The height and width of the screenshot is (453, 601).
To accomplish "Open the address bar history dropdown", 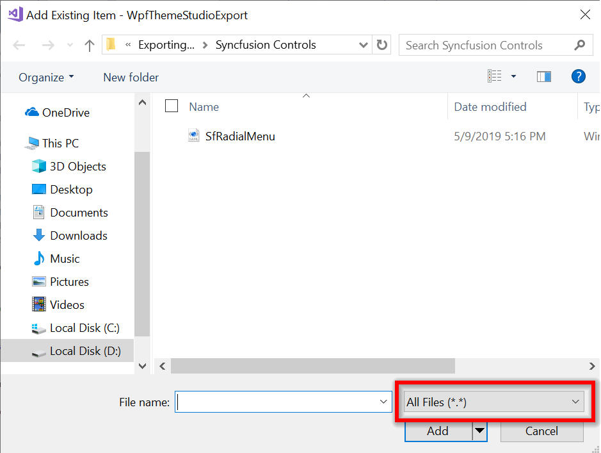I will [363, 45].
